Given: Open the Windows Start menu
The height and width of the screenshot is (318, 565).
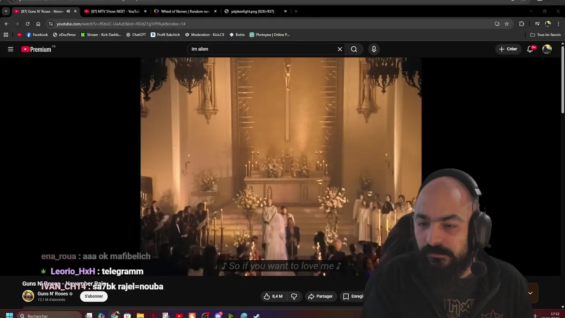Looking at the screenshot, I should point(9,315).
